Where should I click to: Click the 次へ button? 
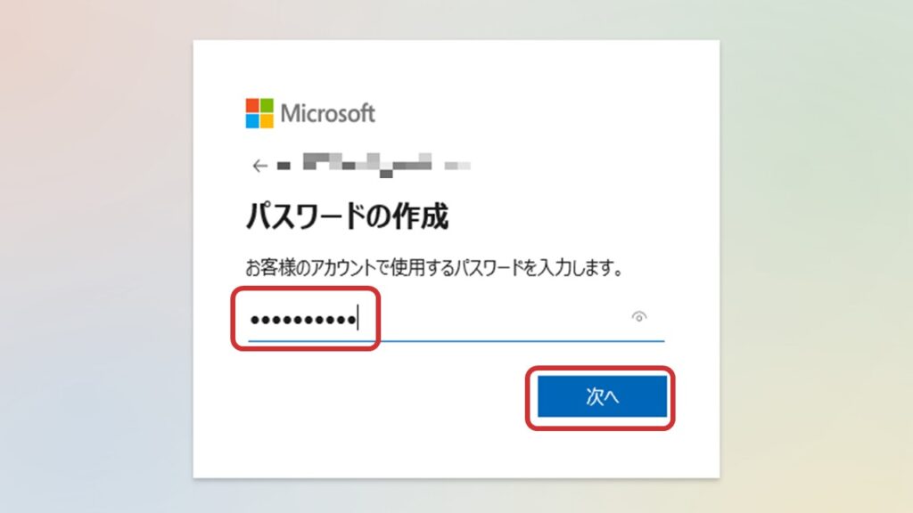tap(602, 396)
